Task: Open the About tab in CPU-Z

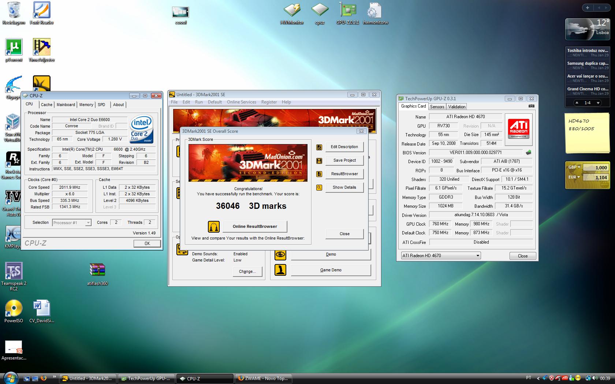Action: [118, 105]
